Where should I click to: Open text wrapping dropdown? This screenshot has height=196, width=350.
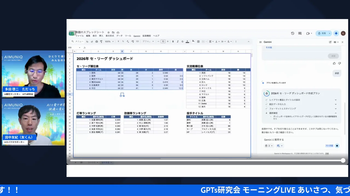tap(223, 42)
